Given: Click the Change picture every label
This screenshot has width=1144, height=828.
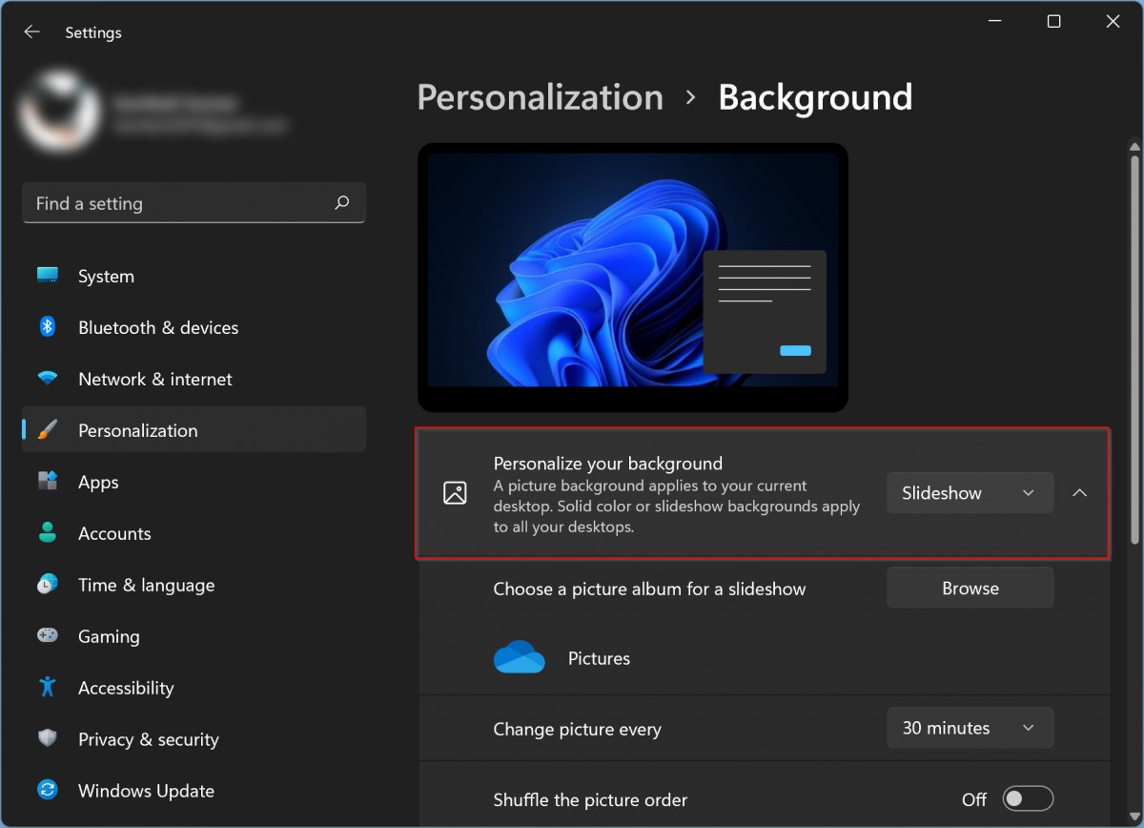Looking at the screenshot, I should (x=577, y=729).
